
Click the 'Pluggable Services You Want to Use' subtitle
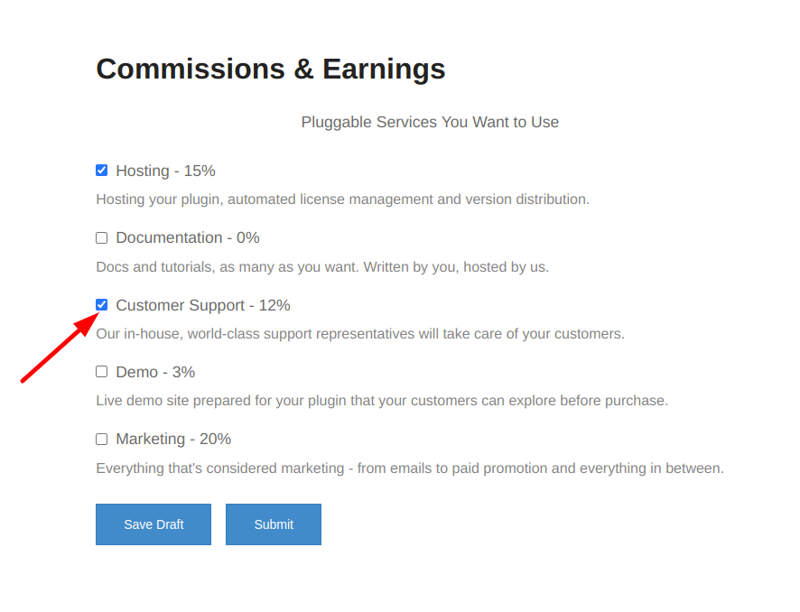pyautogui.click(x=430, y=123)
